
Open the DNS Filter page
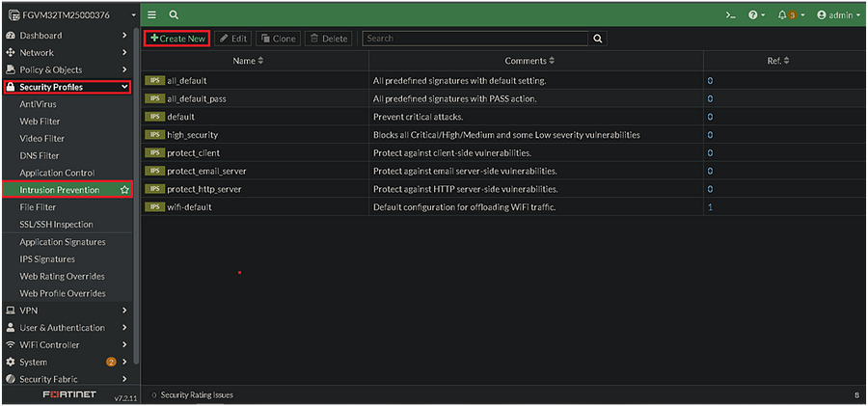(40, 155)
